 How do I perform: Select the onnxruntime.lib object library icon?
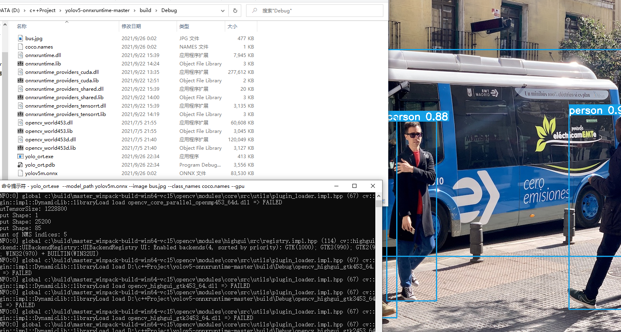[20, 63]
